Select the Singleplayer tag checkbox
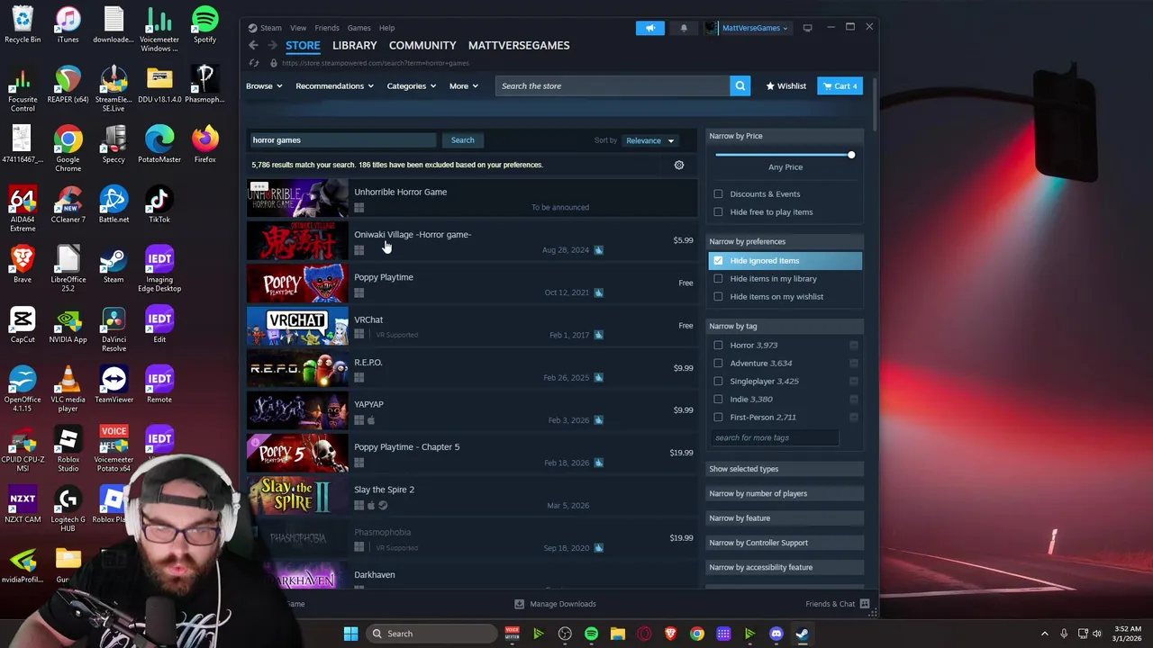The height and width of the screenshot is (648, 1153). click(x=718, y=381)
